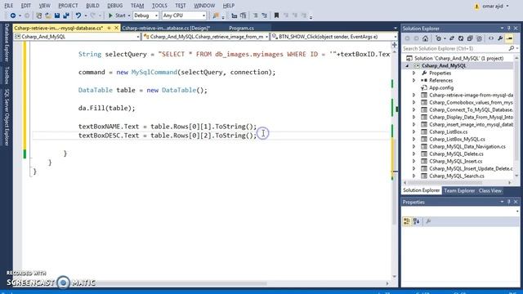Image resolution: width=523 pixels, height=294 pixels.
Task: Click the Comment Out Lines toolbar icon
Action: point(255,16)
